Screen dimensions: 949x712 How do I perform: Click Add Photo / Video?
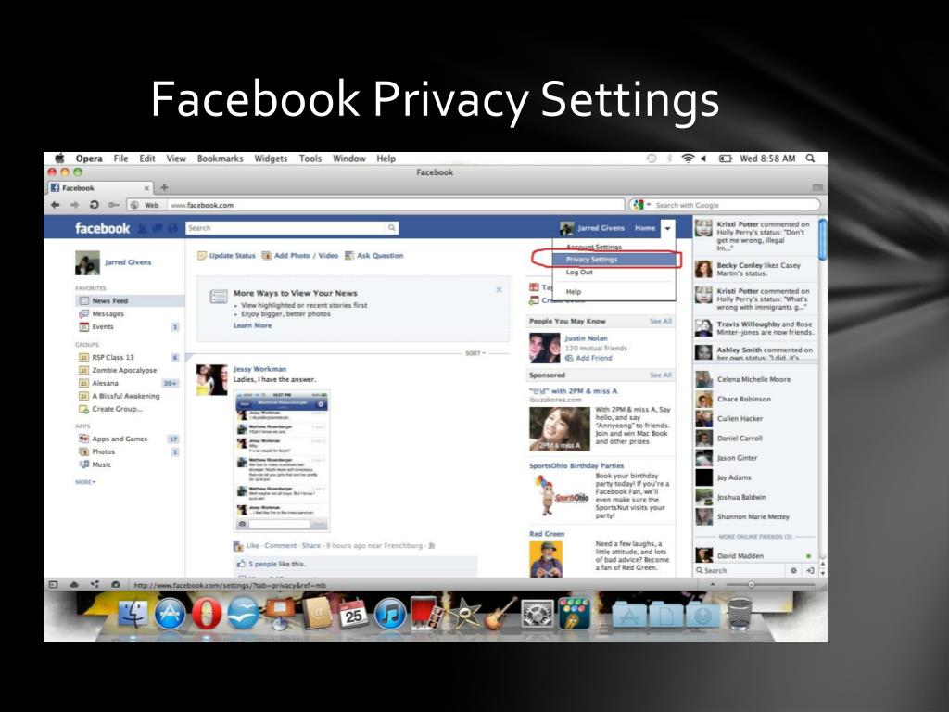[300, 256]
